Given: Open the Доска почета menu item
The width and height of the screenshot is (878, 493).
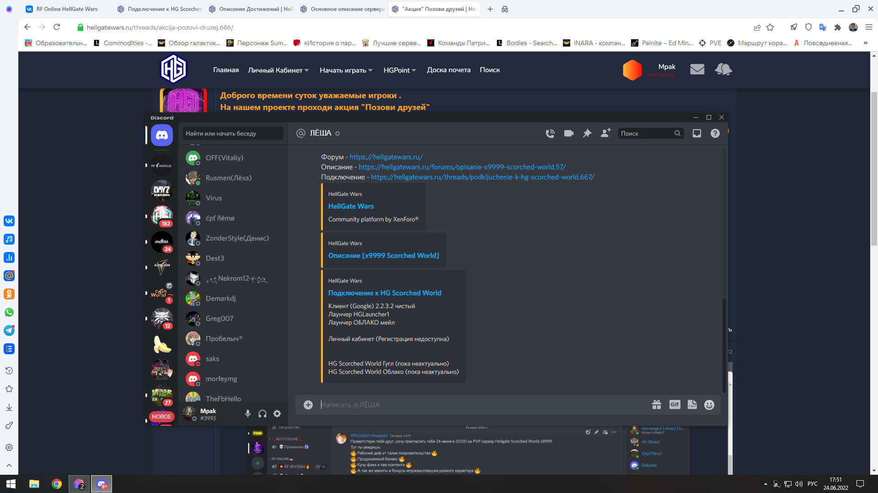Looking at the screenshot, I should [x=449, y=70].
